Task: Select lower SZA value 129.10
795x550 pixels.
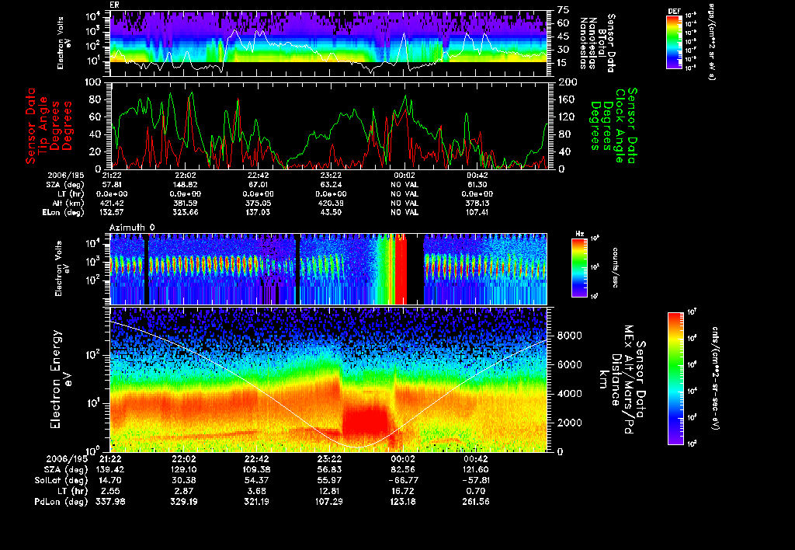Action: coord(183,469)
